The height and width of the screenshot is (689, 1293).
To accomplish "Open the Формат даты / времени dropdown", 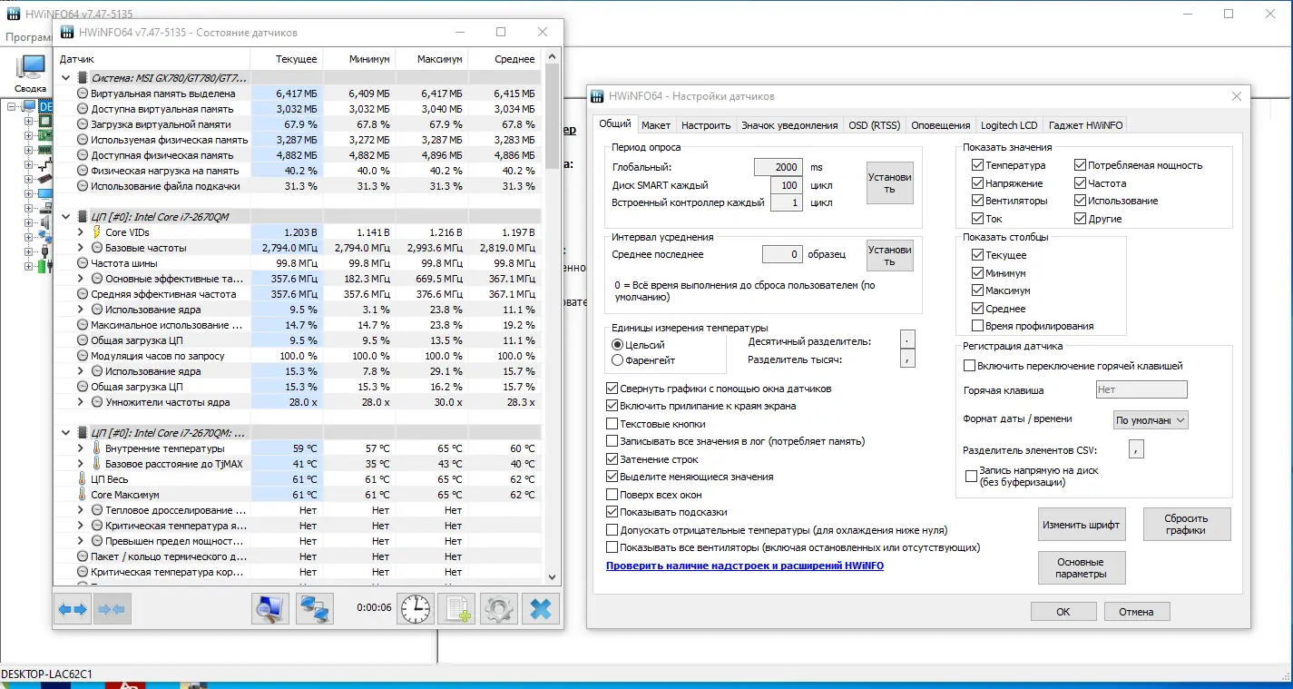I will 1151,420.
